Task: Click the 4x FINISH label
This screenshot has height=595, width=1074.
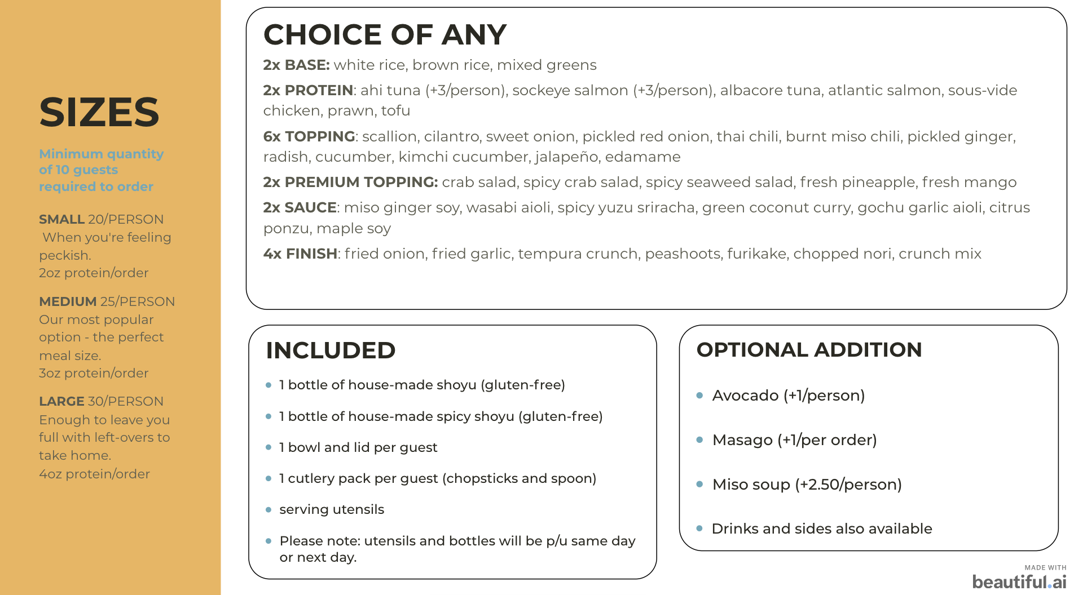Action: [x=300, y=254]
